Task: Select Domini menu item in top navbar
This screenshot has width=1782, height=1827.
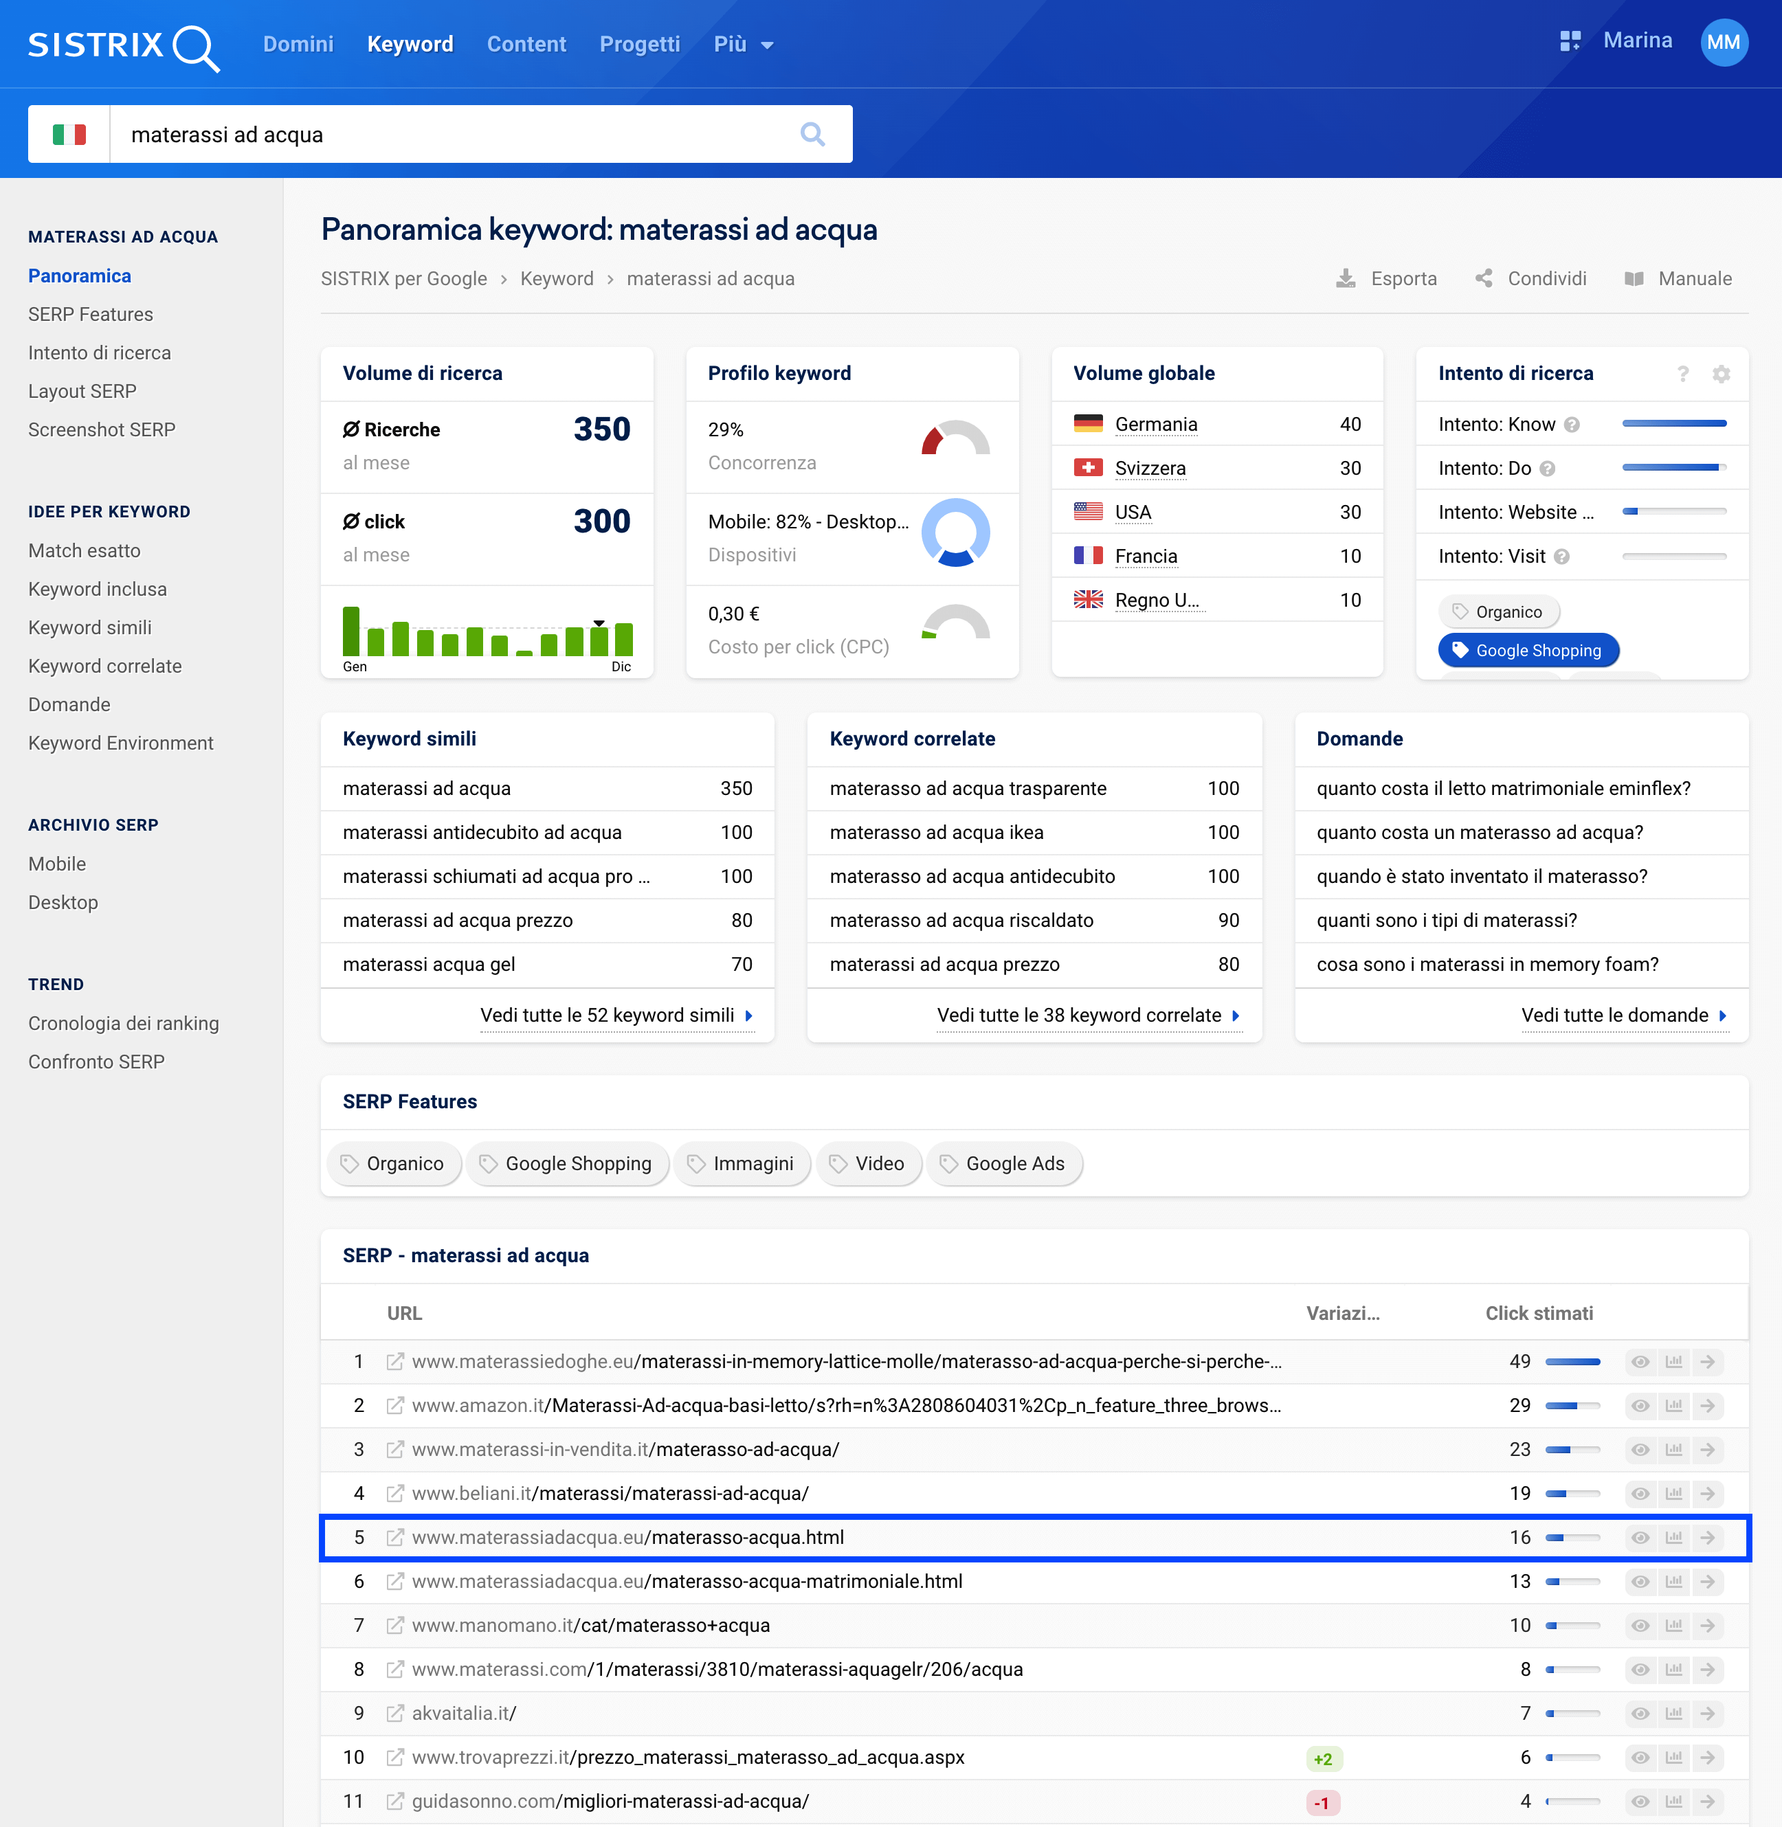Action: pyautogui.click(x=297, y=44)
